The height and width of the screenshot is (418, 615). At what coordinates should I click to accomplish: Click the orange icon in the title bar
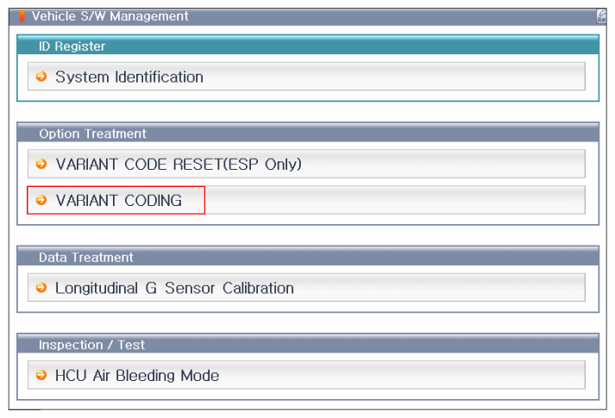coord(22,16)
